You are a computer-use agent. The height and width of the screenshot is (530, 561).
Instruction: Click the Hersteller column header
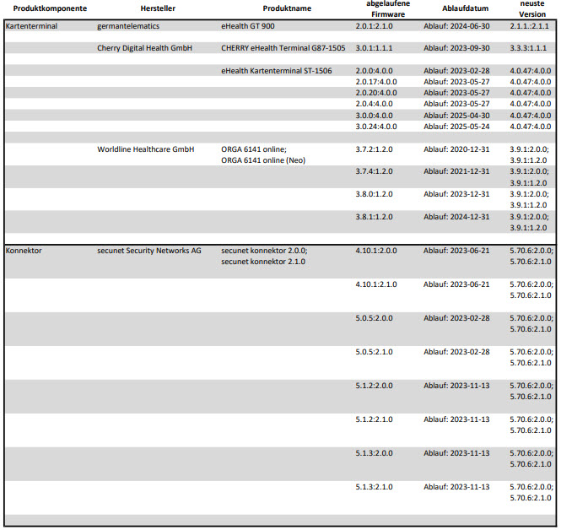tap(158, 8)
